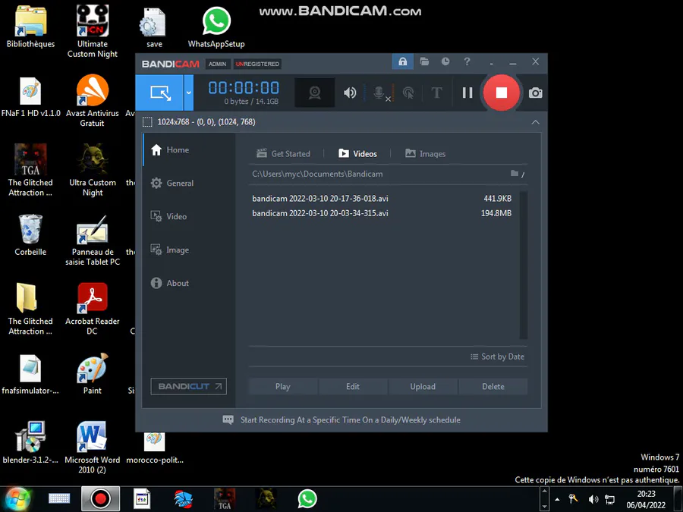This screenshot has height=512, width=683.
Task: Open the scheduled recording clock icon
Action: pos(445,62)
